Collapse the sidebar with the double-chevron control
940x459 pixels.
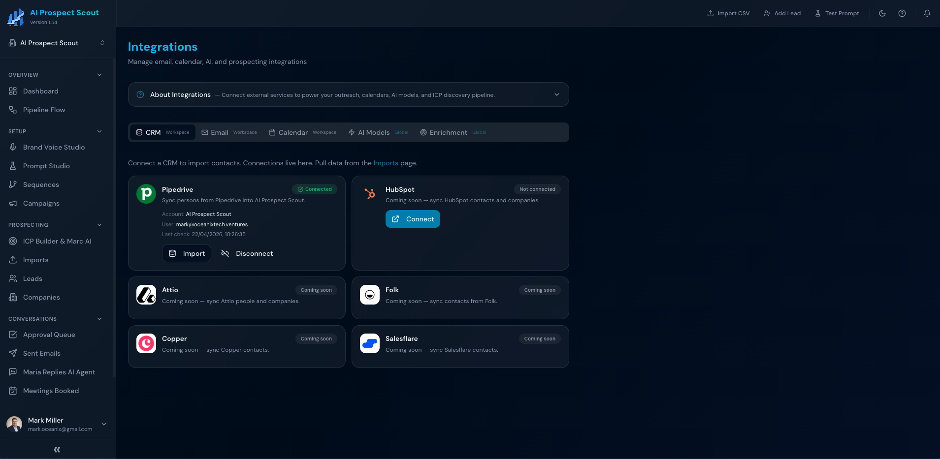pyautogui.click(x=57, y=449)
